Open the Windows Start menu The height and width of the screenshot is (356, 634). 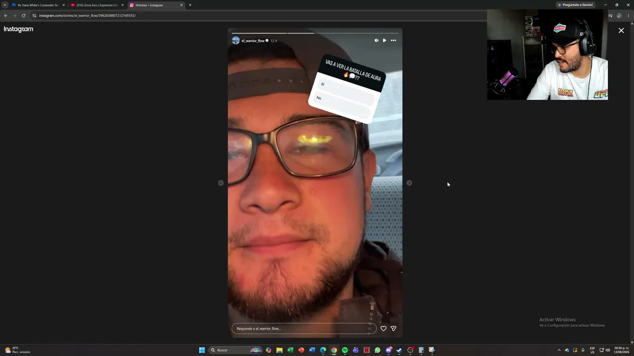(202, 350)
